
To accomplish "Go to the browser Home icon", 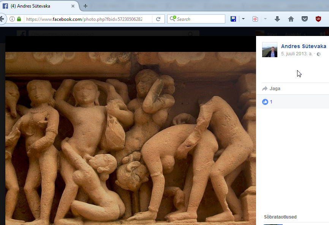I will (x=291, y=19).
